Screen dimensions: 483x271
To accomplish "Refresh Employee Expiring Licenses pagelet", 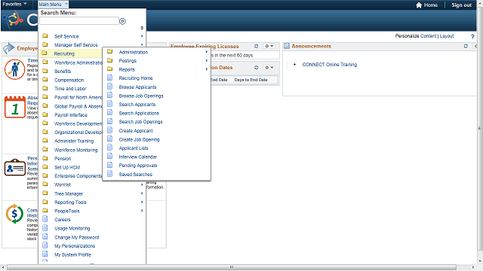I will [257, 46].
